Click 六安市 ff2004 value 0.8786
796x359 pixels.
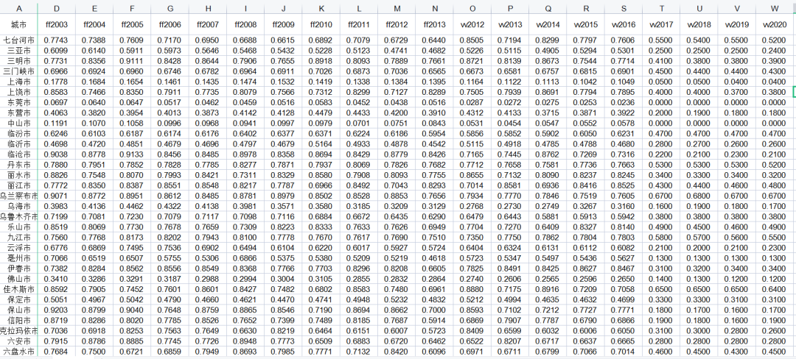tap(94, 341)
